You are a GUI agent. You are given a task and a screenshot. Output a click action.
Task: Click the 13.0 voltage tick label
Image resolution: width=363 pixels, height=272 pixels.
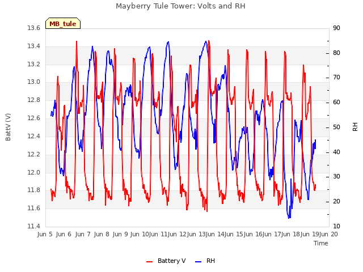(34, 82)
